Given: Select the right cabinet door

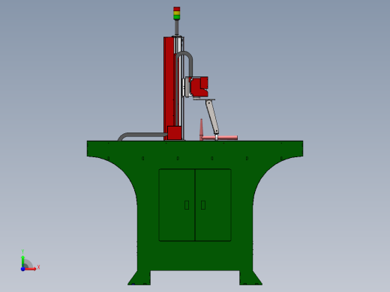Looking at the screenshot, I should click(x=213, y=205).
